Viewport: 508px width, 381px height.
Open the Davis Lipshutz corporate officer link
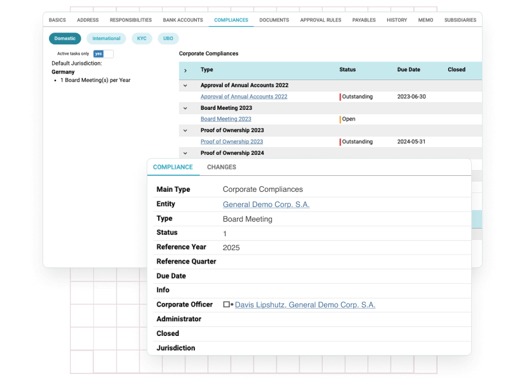point(305,305)
